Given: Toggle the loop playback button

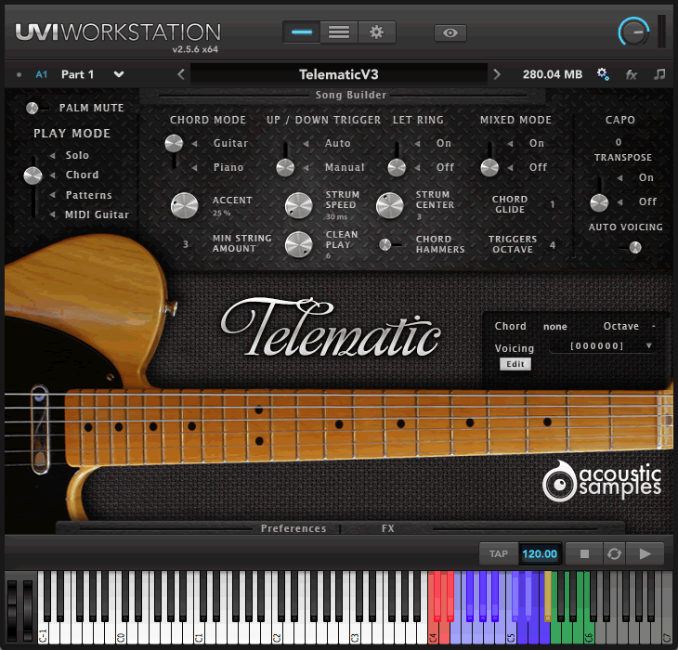Looking at the screenshot, I should (x=614, y=553).
